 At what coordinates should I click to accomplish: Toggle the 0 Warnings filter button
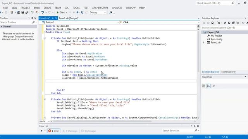[x=70, y=131]
